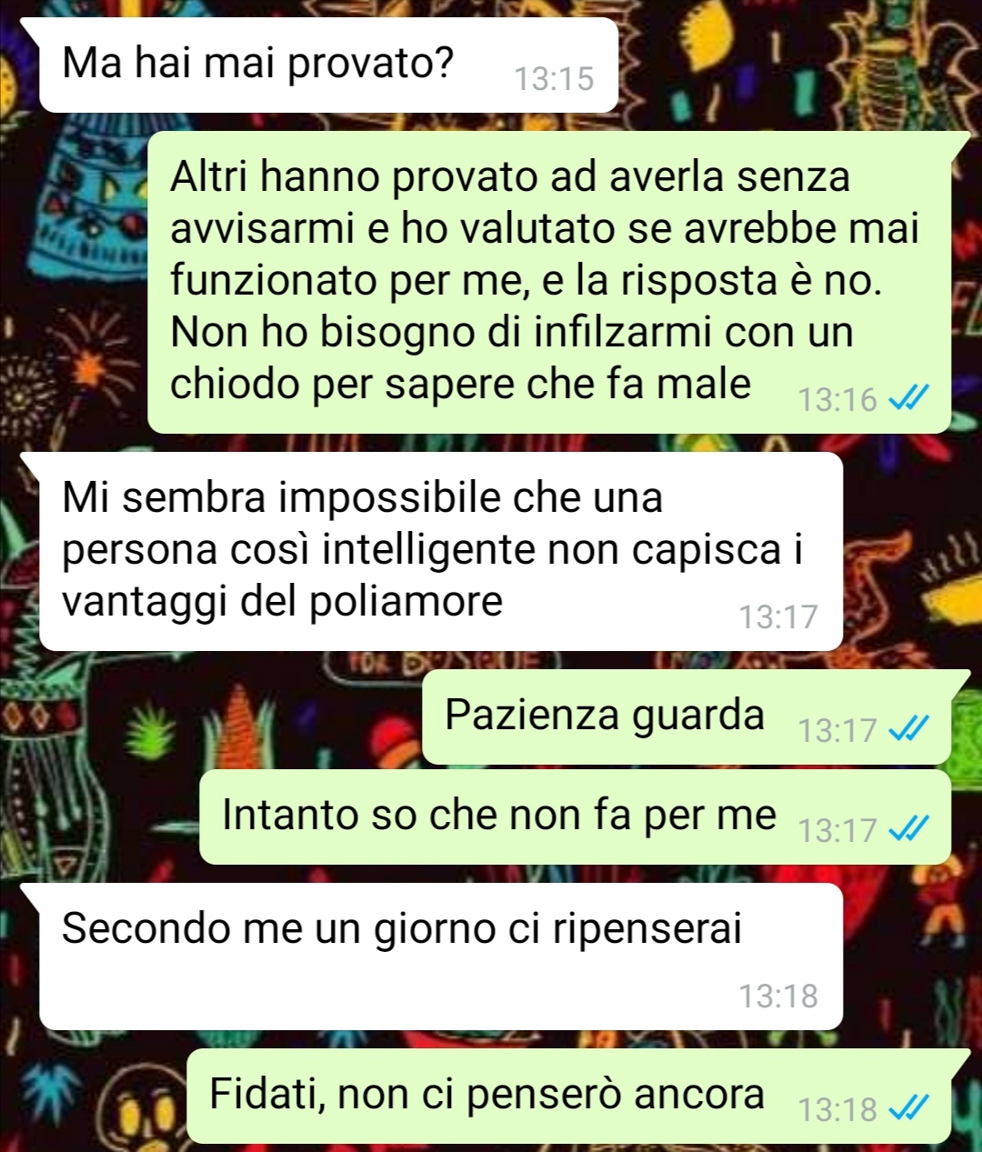Select the long "Altri hanno provato" sent message

(549, 282)
